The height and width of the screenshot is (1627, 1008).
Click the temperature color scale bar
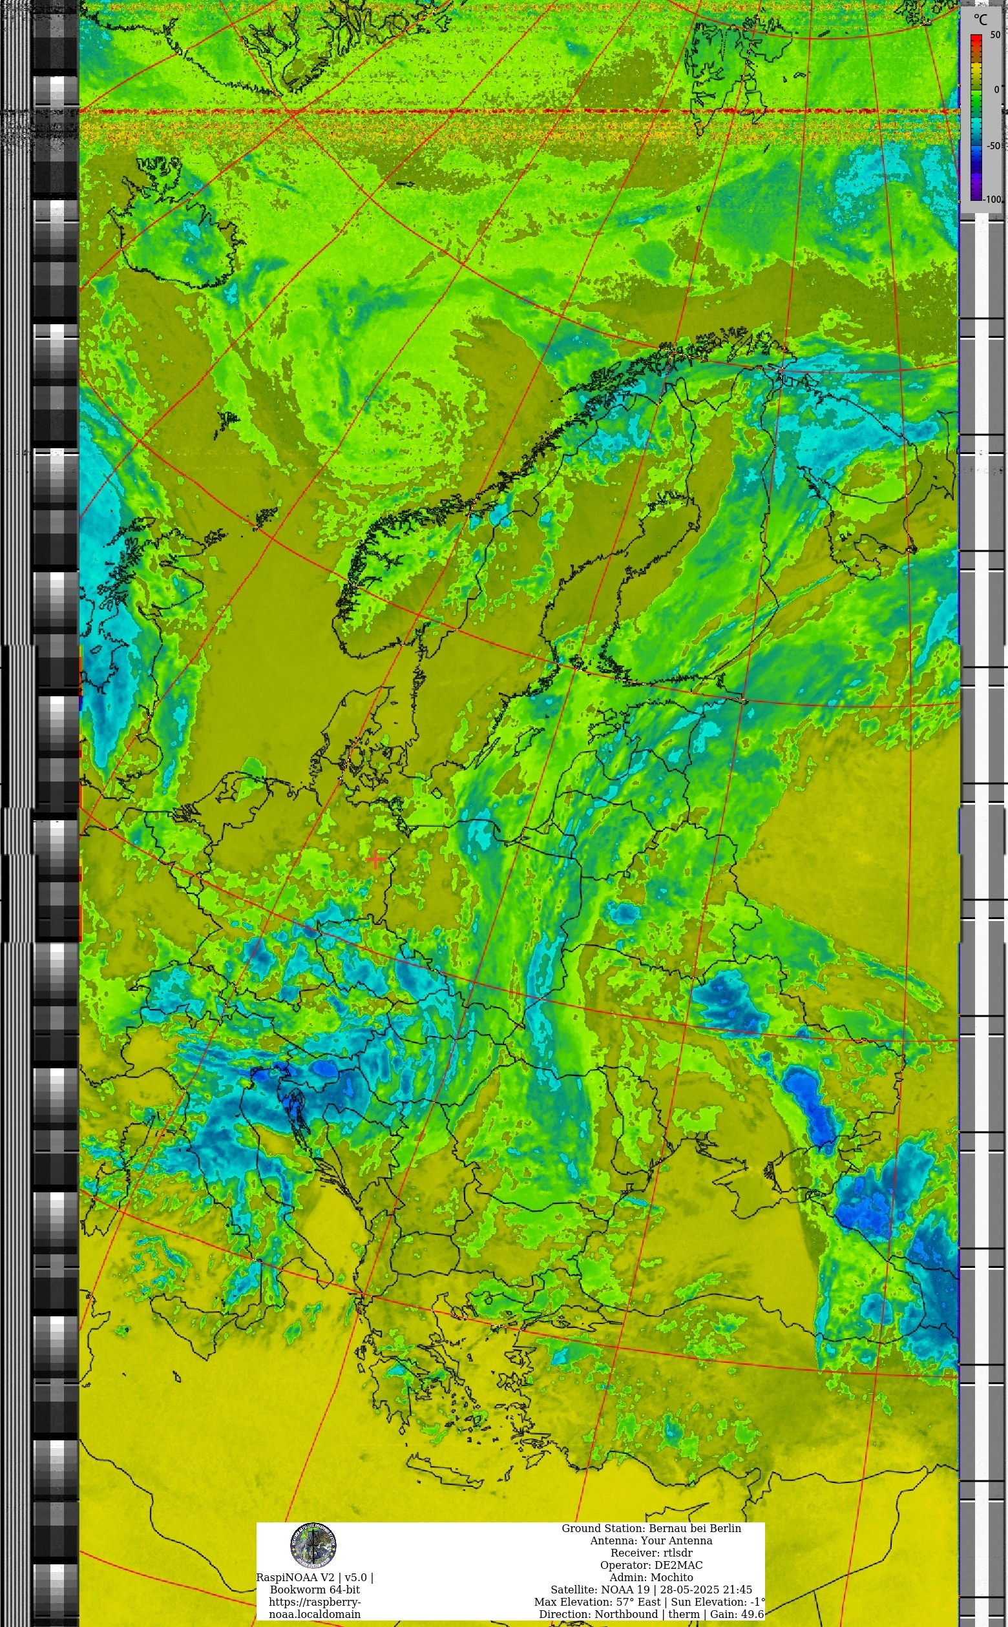coord(976,118)
